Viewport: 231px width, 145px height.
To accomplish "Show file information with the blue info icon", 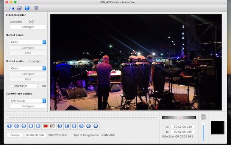I will [x=27, y=8].
